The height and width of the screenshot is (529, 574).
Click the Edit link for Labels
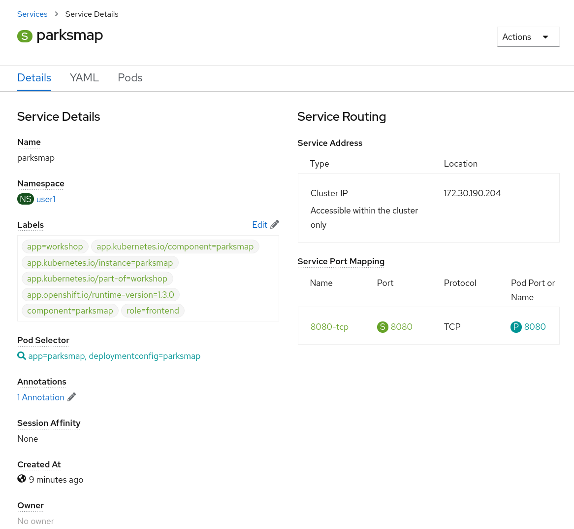coord(259,224)
